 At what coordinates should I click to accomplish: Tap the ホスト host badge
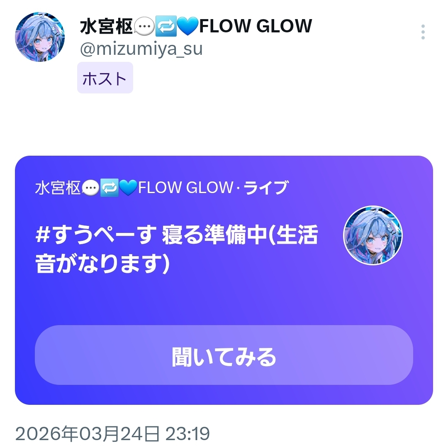click(x=105, y=78)
